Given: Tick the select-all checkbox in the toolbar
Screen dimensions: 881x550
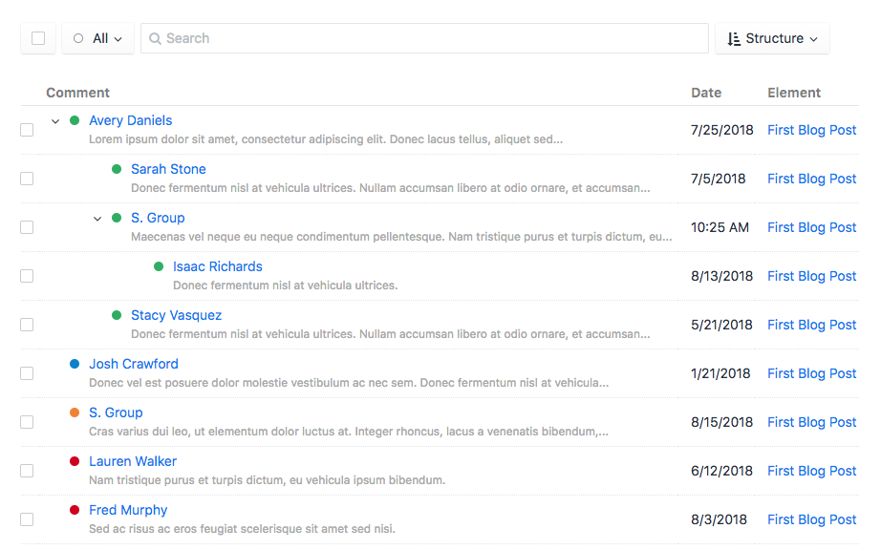Looking at the screenshot, I should click(x=38, y=38).
